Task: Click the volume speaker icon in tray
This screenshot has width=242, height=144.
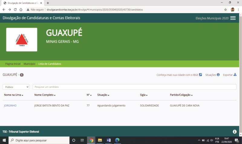Action: 211,140
